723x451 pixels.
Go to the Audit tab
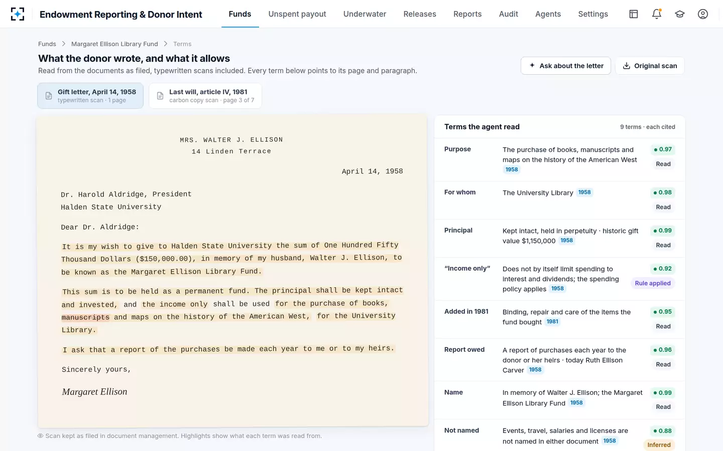point(509,14)
